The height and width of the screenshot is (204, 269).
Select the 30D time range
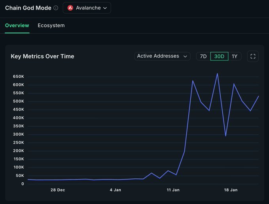click(219, 56)
